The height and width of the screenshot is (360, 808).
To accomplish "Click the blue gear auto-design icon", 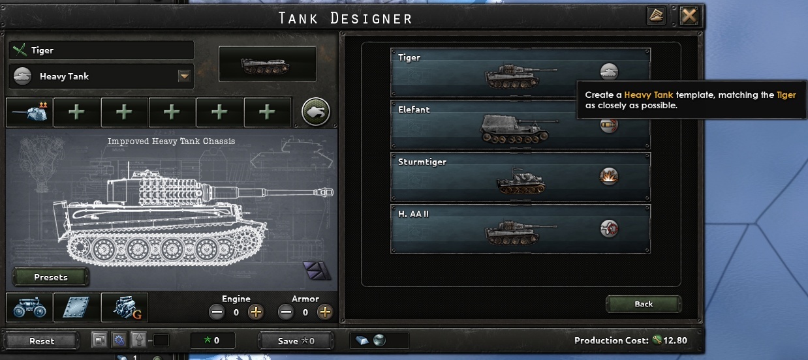I will (119, 340).
